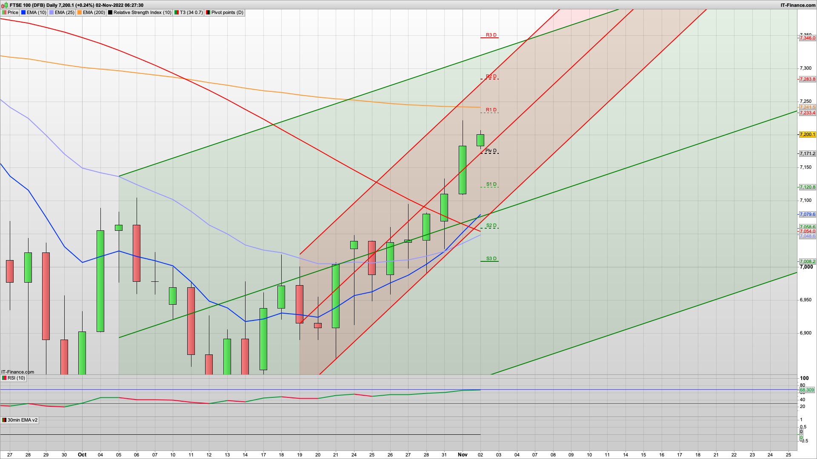
Task: Click the red 29 Sep candle
Action: (46, 296)
